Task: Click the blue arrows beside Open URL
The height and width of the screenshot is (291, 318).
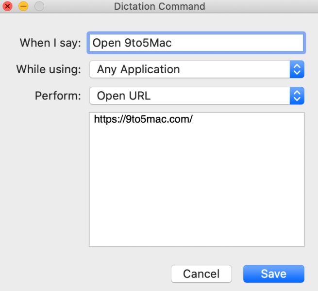Action: click(x=297, y=96)
